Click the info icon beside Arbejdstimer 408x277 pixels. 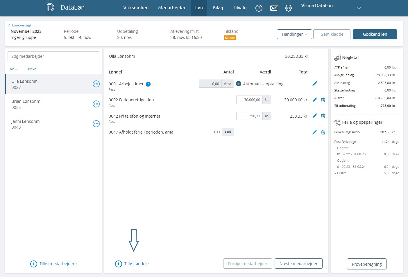point(148,84)
